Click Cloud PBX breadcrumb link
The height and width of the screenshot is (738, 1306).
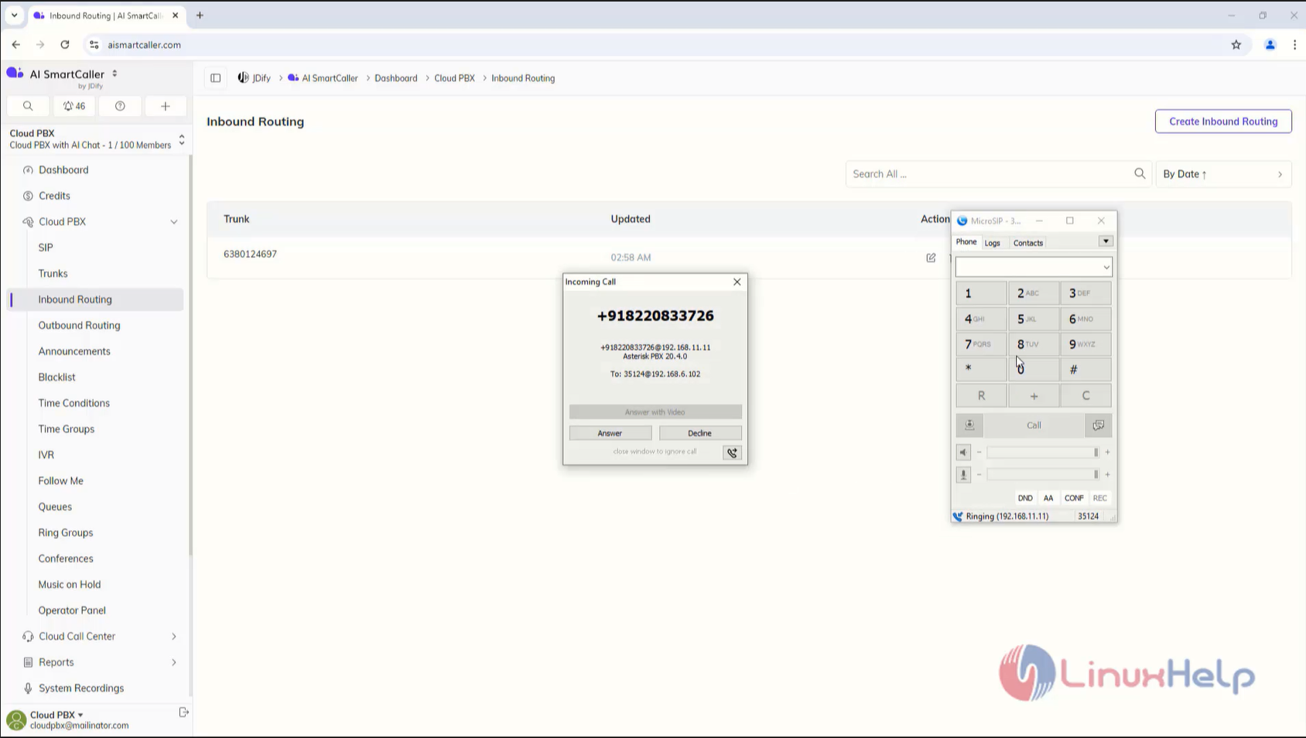[454, 78]
